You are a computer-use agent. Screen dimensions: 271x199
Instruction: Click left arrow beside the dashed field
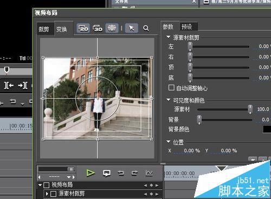coord(40,177)
